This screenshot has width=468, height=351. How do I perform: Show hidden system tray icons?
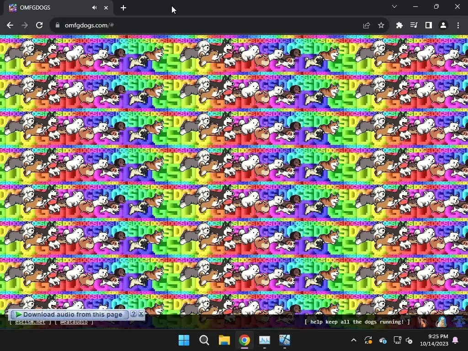click(354, 340)
